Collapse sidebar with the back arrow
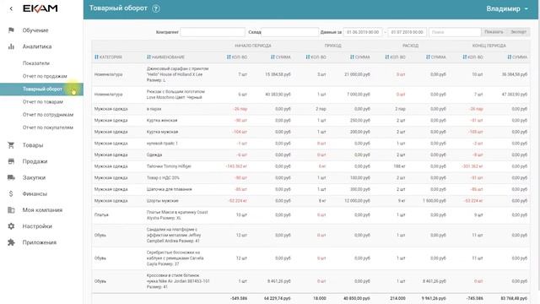This screenshot has height=304, width=540. coord(11,8)
